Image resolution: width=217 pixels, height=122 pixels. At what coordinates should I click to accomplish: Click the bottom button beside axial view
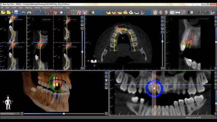(162, 68)
